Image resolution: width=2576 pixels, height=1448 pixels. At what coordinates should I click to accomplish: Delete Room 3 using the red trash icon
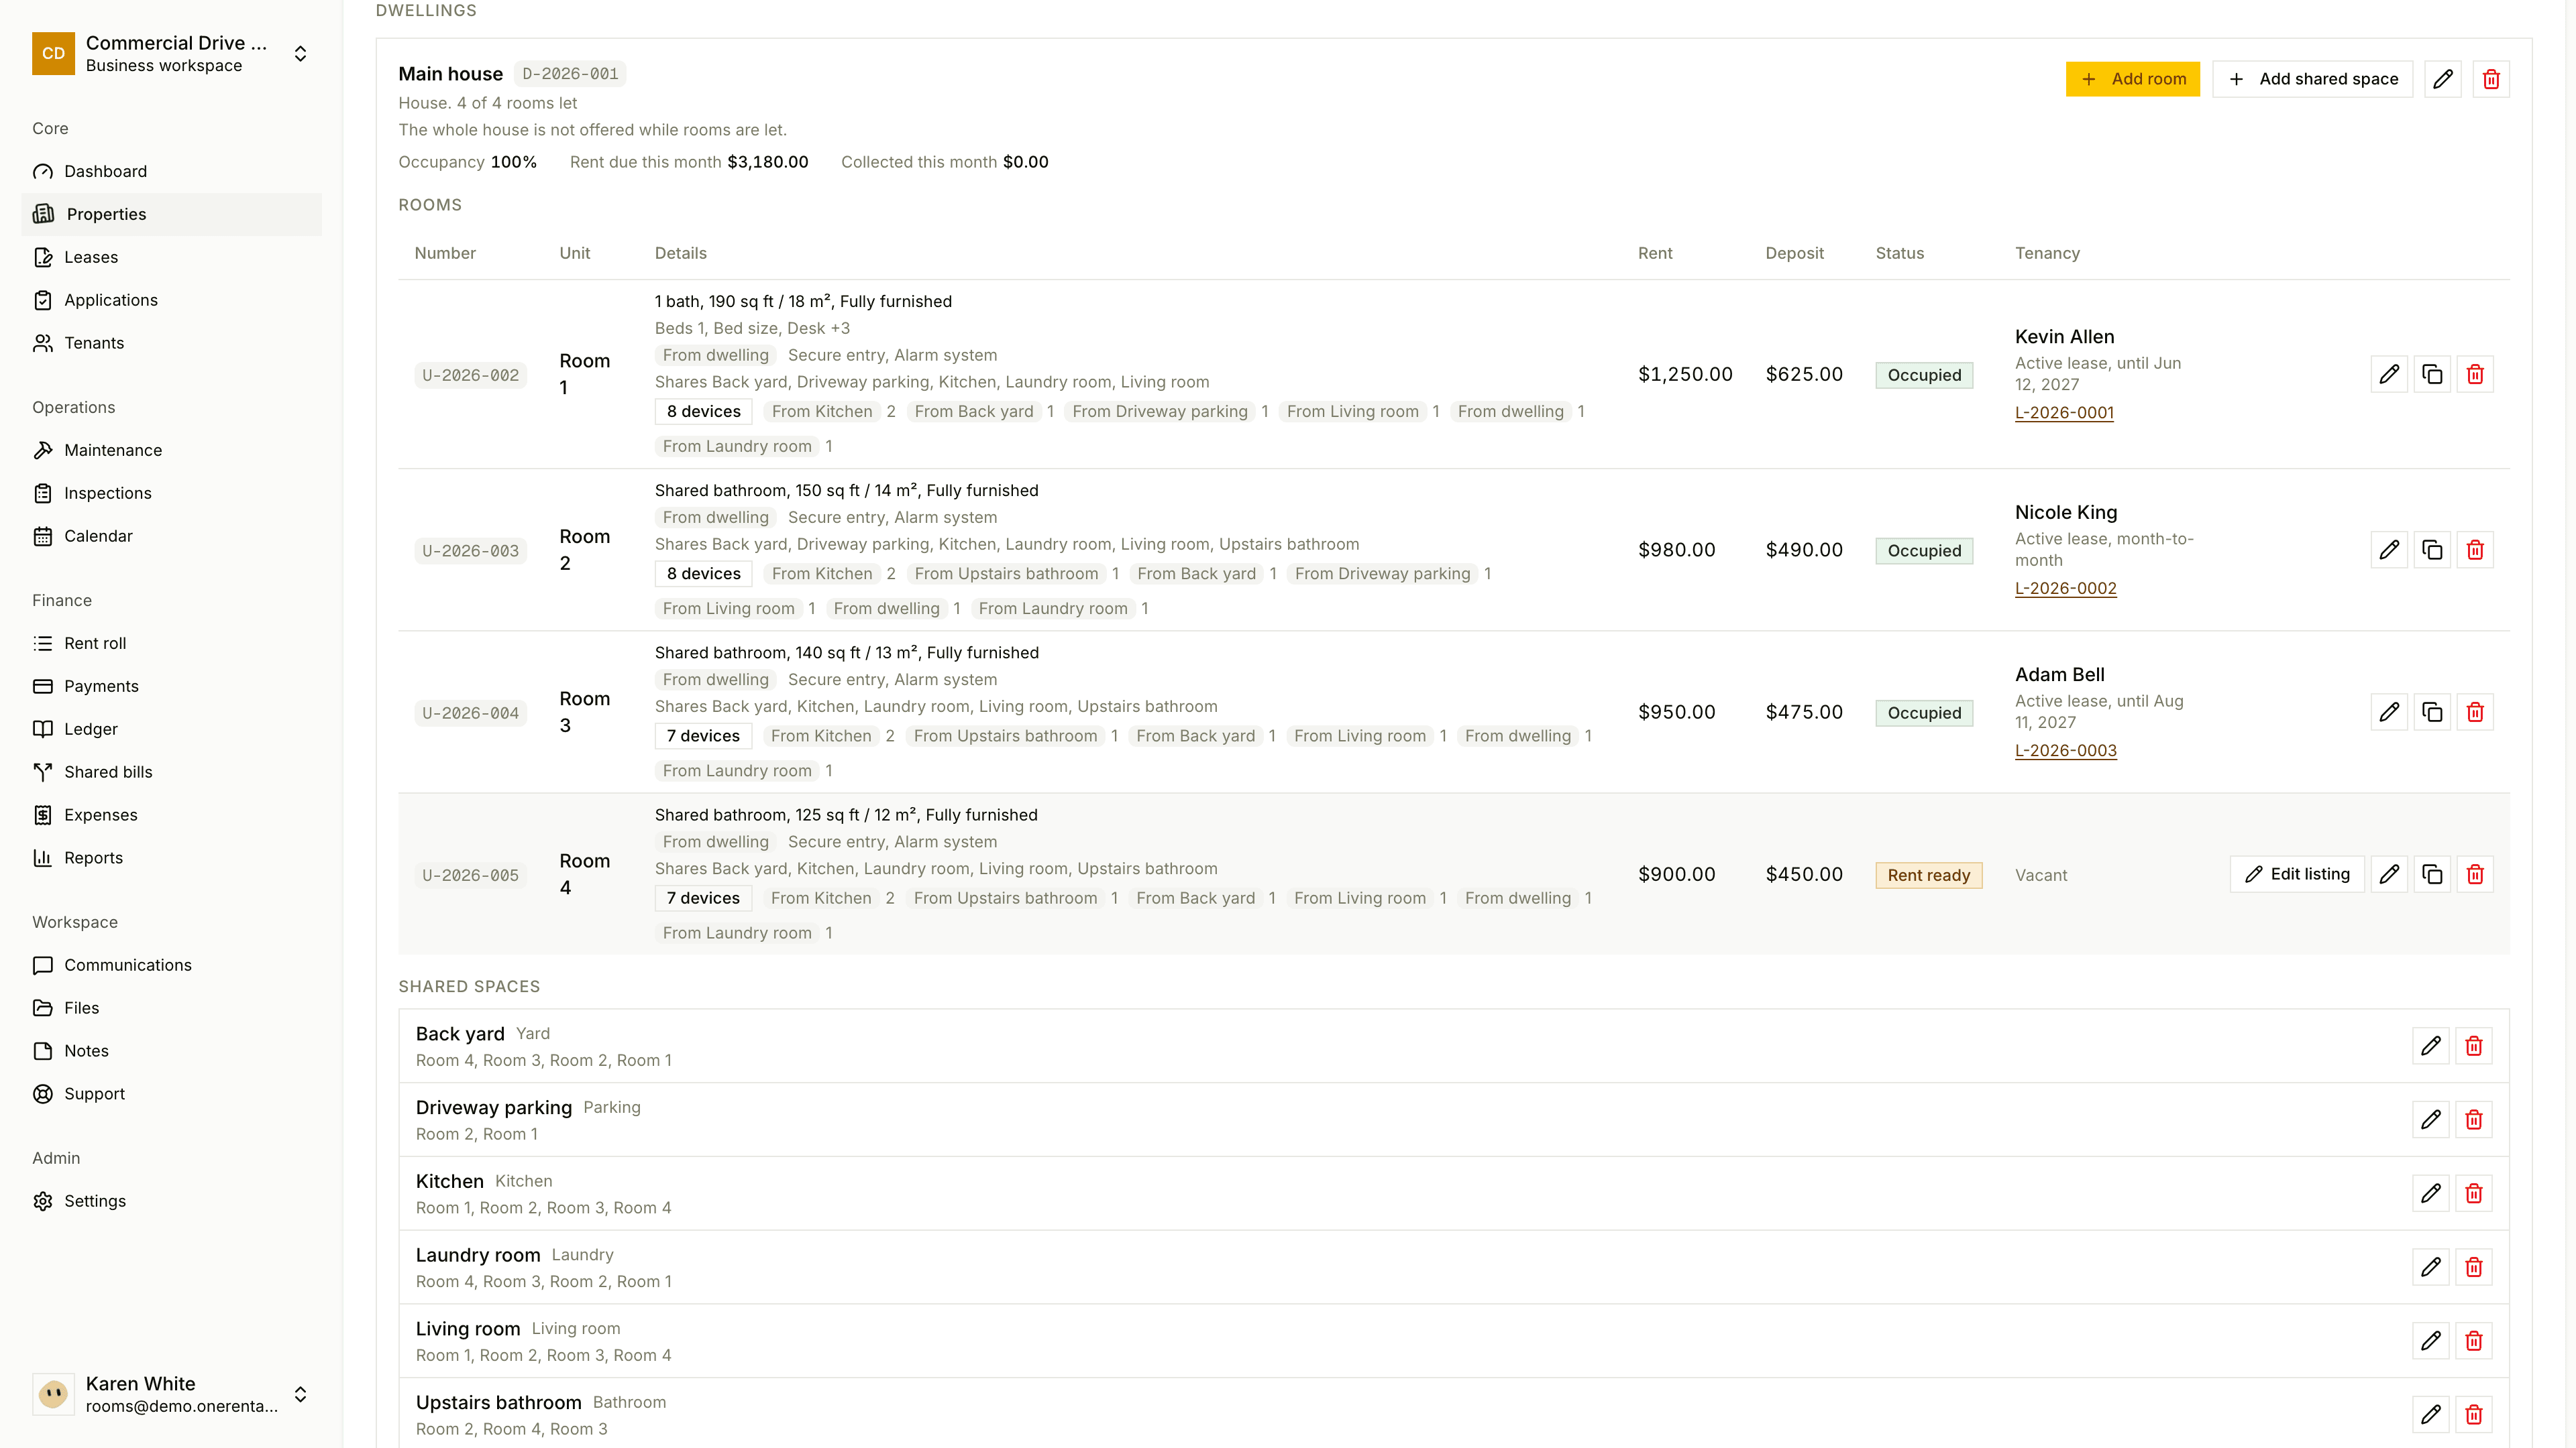point(2475,713)
